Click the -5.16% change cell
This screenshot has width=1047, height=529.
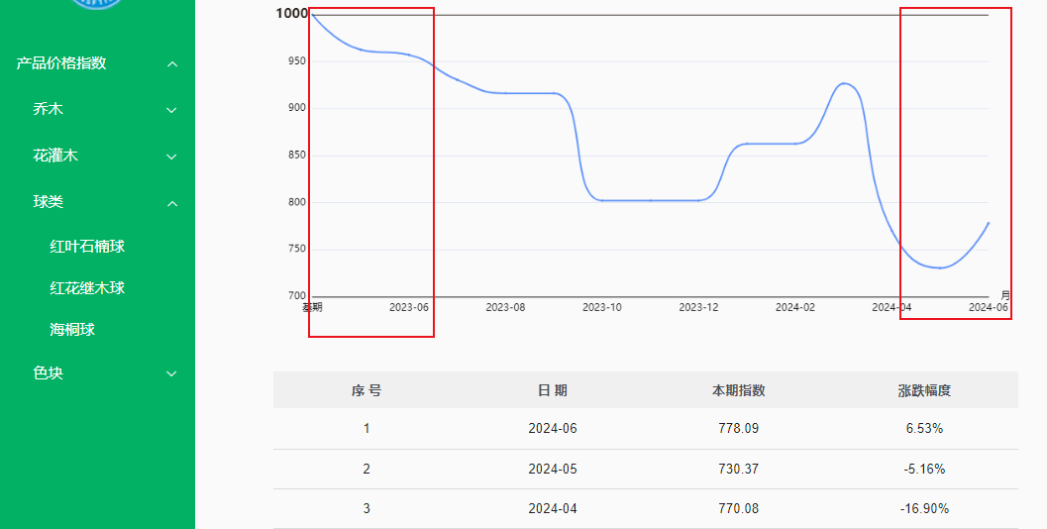(x=925, y=470)
